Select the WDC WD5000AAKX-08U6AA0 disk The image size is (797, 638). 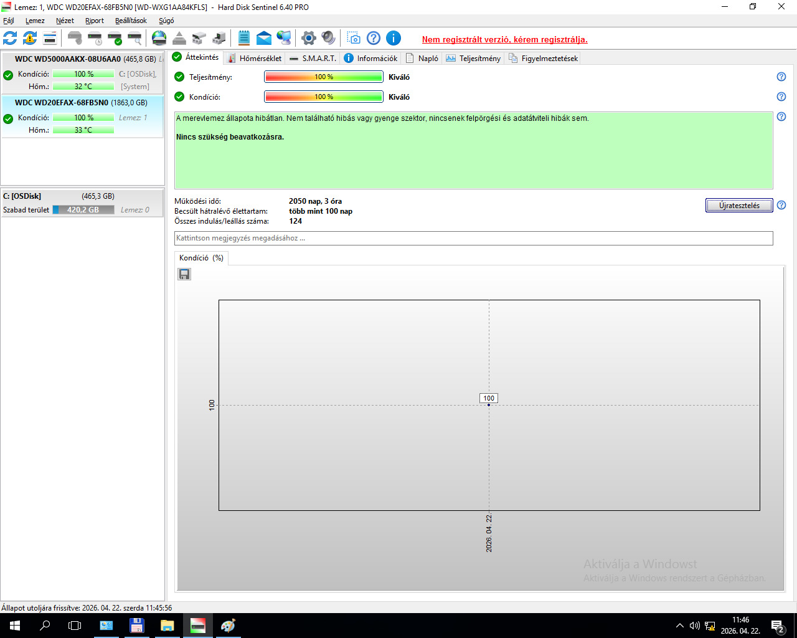click(x=82, y=73)
